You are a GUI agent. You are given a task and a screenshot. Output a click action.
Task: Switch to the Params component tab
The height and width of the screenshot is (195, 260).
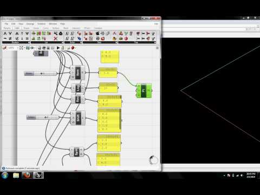(7, 28)
